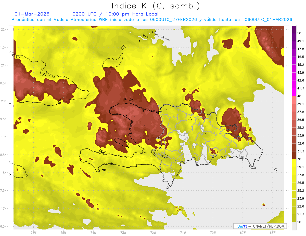This screenshot has width=306, height=236.
Task: Click the "69W" longitude label
Action: coord(243,232)
